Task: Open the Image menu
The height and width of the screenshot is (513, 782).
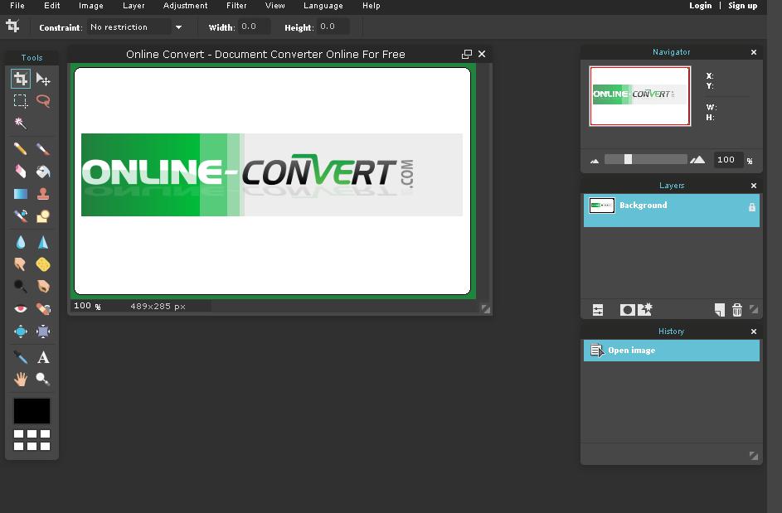Action: click(x=90, y=6)
